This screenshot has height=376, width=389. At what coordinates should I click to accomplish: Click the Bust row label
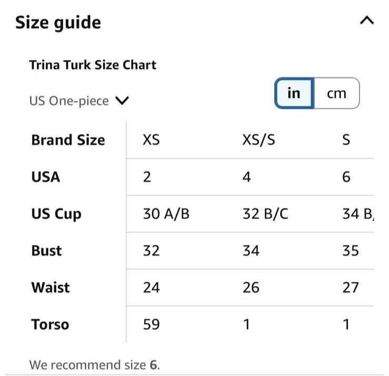(x=46, y=251)
